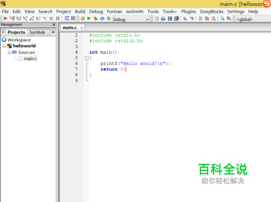Collapse the helloworld project tree node
Image resolution: width=271 pixels, height=202 pixels.
click(4, 46)
